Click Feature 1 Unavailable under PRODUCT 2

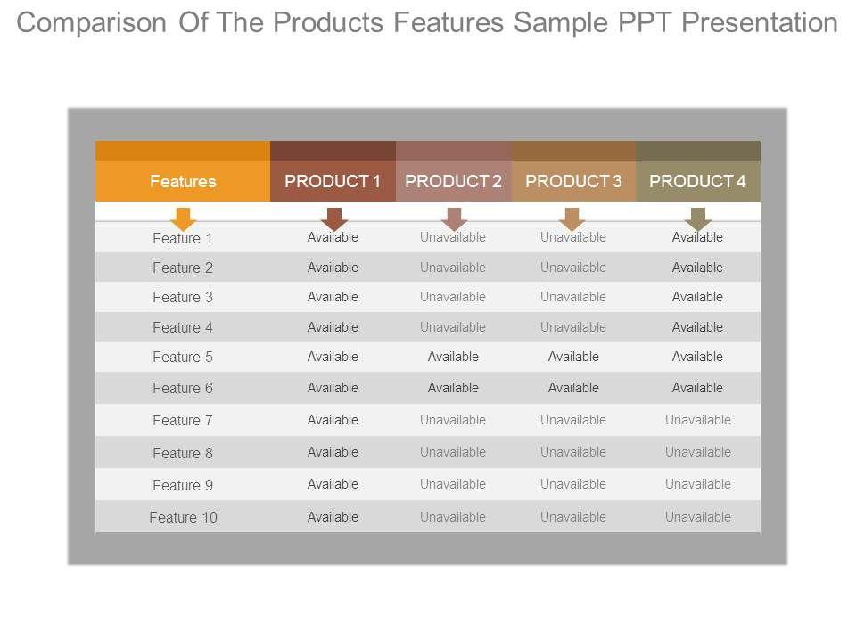coord(453,237)
